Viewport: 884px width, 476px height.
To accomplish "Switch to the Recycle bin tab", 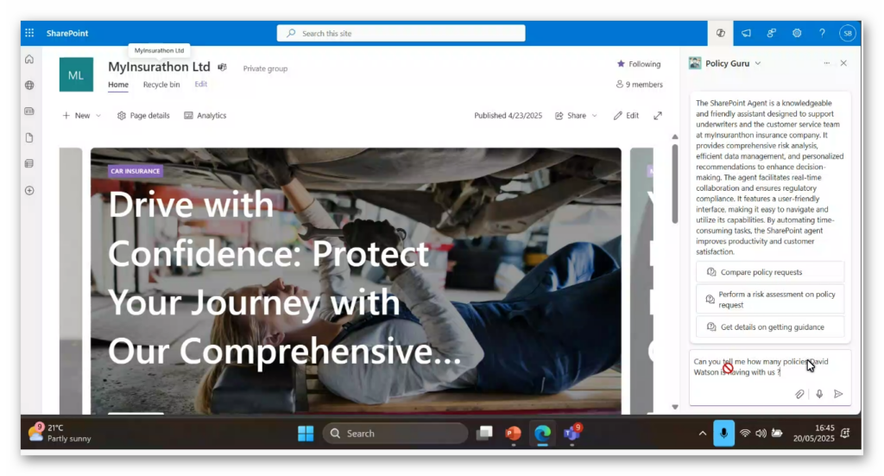I will (161, 85).
